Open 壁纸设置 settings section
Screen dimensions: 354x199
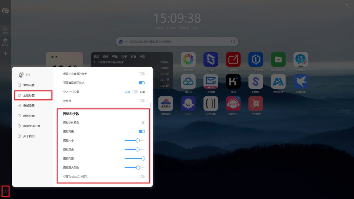tap(29, 106)
